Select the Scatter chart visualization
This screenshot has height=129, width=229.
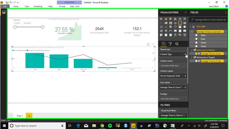[166, 27]
